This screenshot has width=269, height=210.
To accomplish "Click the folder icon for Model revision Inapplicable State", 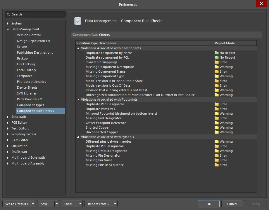I will coord(216,81).
